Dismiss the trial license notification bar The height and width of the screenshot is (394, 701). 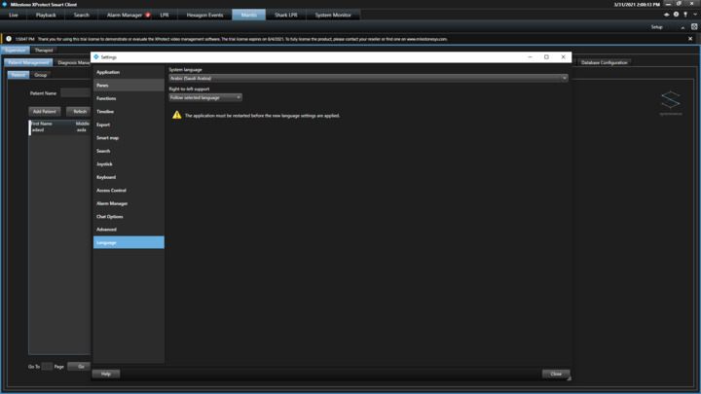tap(690, 39)
